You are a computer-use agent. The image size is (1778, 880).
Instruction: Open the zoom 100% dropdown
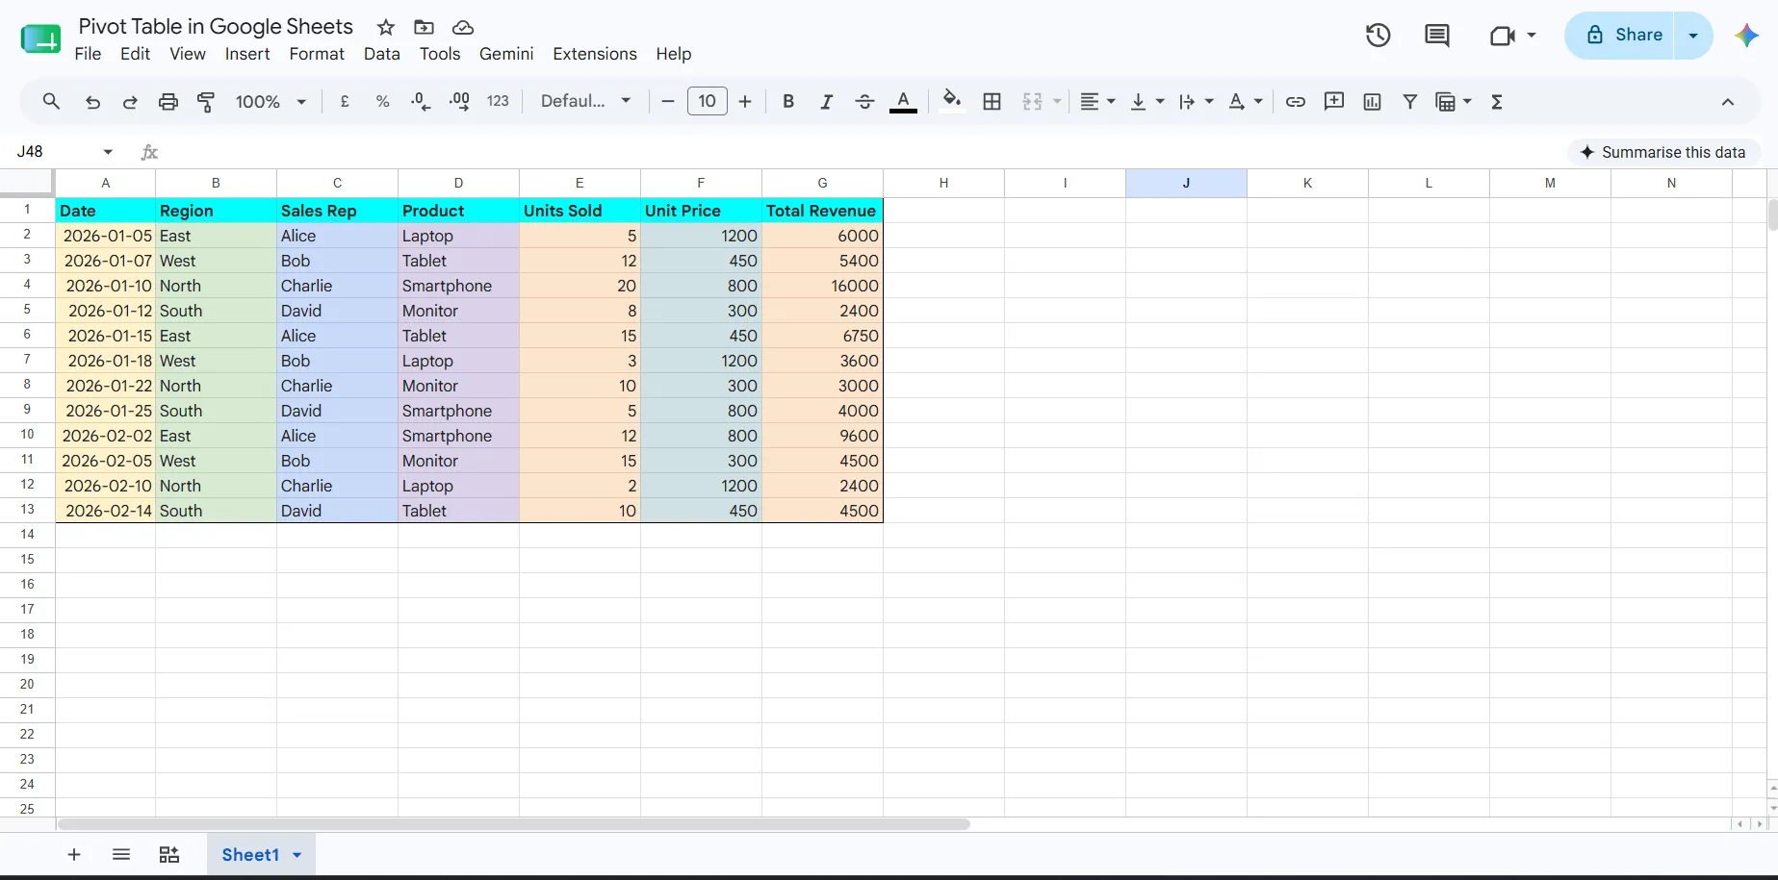tap(271, 102)
